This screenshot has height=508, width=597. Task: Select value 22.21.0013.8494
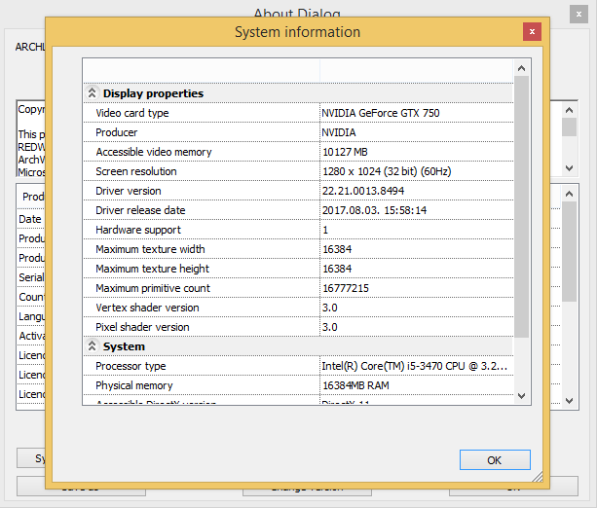363,191
